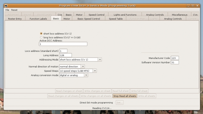Click the Manufacturer Code field
203x114 pixels.
175,58
